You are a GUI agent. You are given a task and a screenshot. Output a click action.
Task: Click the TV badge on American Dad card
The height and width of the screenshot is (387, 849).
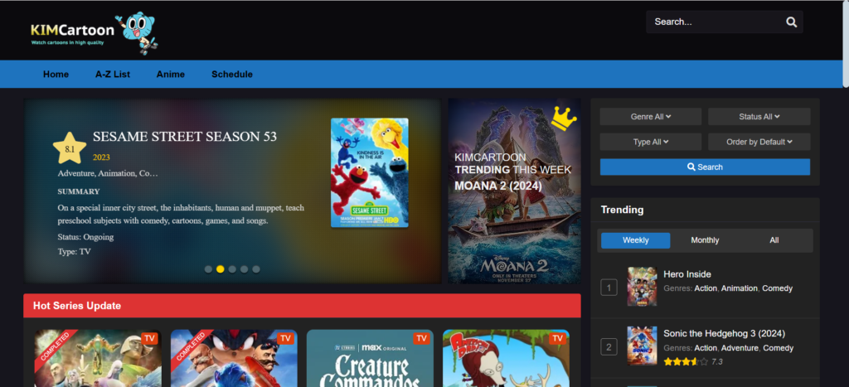pyautogui.click(x=557, y=339)
